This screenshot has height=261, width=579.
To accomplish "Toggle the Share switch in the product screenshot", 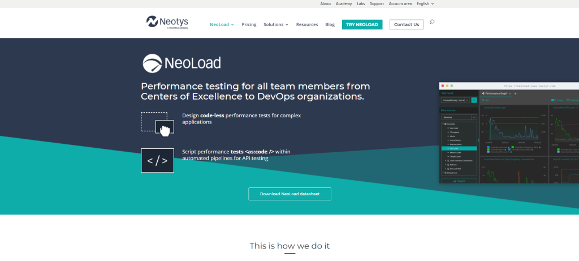I will pyautogui.click(x=554, y=100).
